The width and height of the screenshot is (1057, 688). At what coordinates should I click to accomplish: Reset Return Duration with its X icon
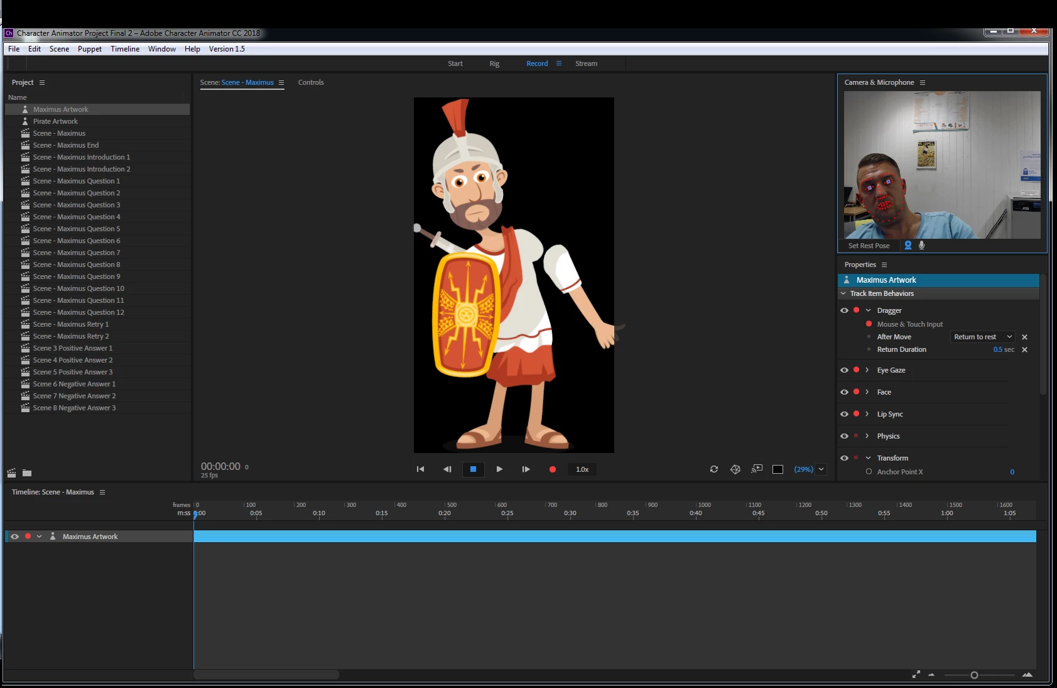(x=1025, y=350)
